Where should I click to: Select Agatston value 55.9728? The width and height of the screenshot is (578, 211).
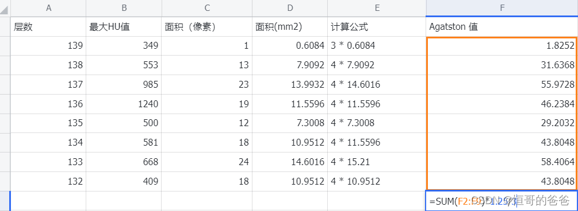tap(502, 85)
